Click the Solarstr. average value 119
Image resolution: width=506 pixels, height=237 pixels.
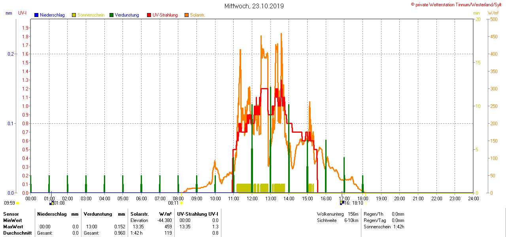pos(168,233)
